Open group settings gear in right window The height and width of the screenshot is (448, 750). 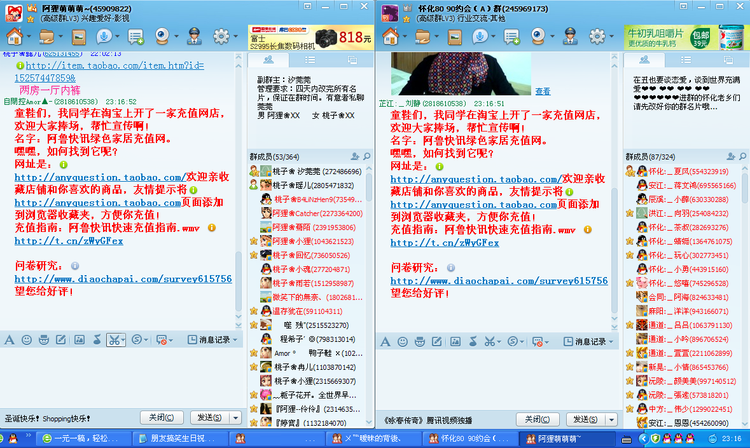tap(597, 36)
